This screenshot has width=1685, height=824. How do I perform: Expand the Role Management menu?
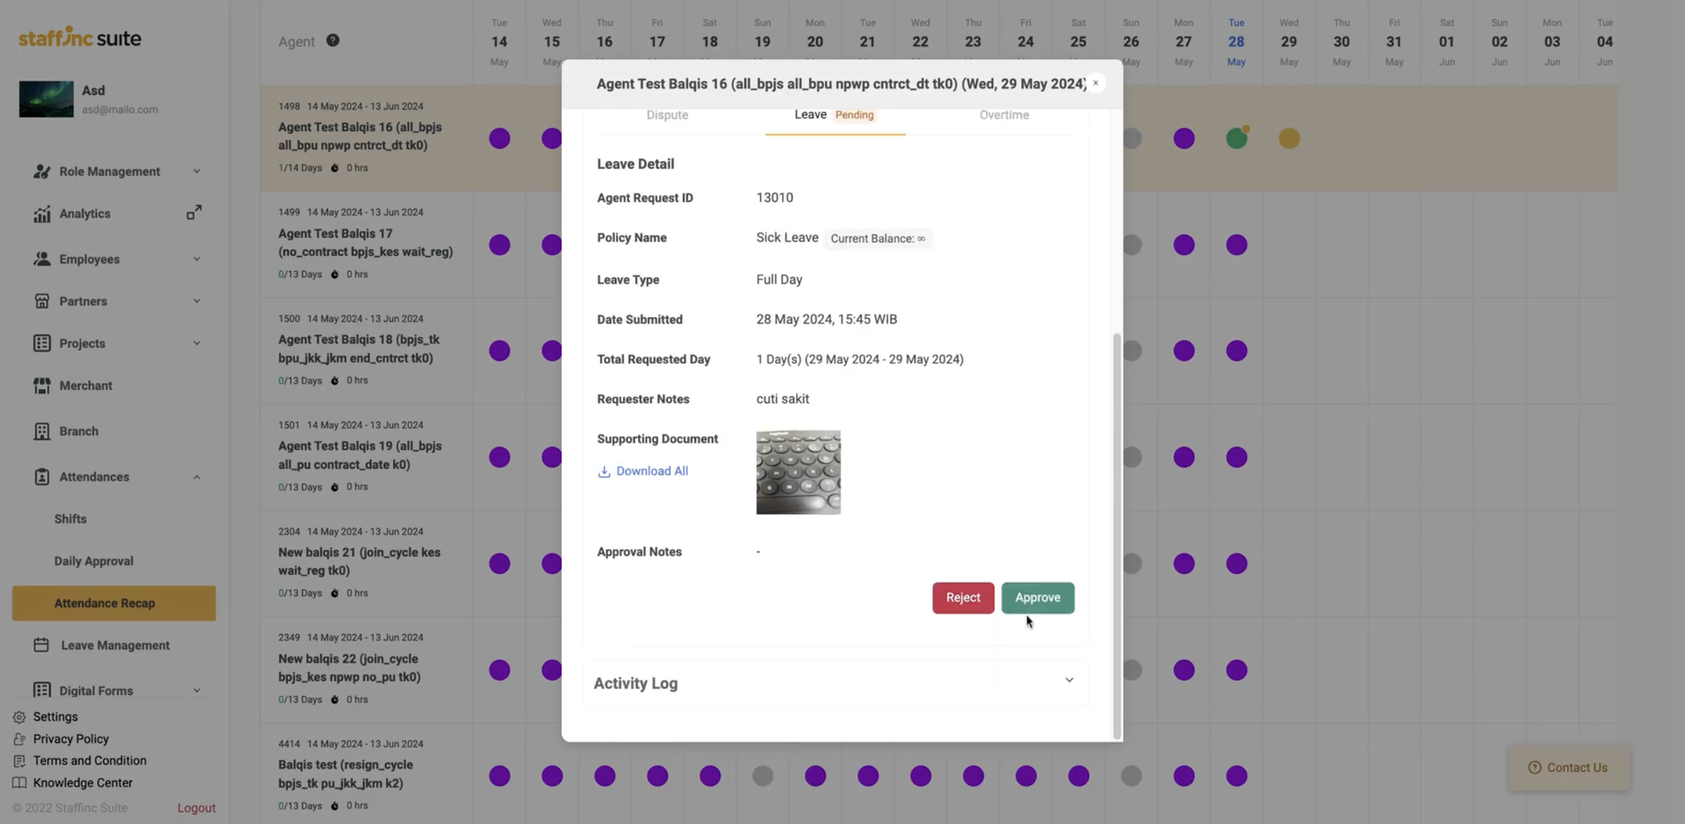(196, 172)
